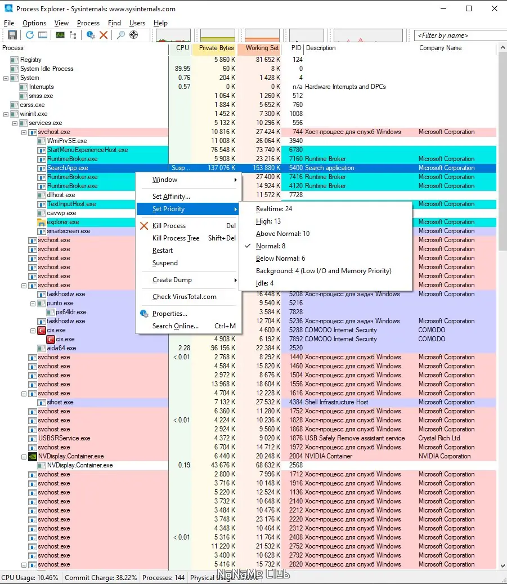Collapse NVDisplay.Container.exe PID 2004 node

pos(24,457)
